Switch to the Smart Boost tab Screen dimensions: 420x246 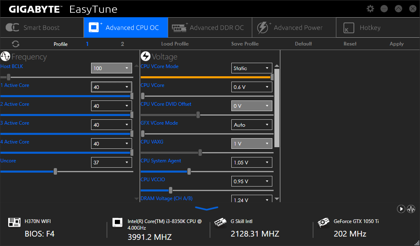pyautogui.click(x=42, y=27)
